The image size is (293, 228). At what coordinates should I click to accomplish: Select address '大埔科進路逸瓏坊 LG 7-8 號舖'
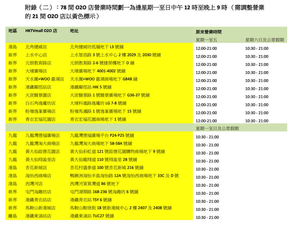coord(98,103)
